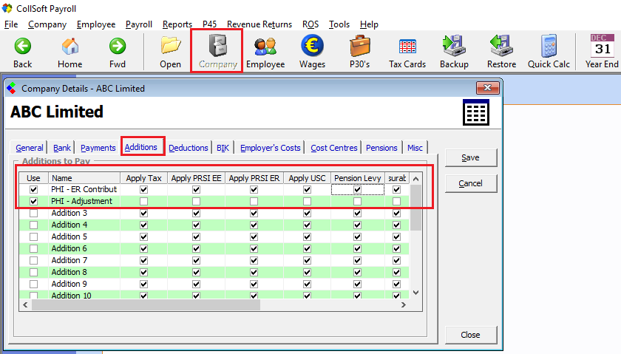The height and width of the screenshot is (354, 621).
Task: Click the Cancel button
Action: (470, 183)
